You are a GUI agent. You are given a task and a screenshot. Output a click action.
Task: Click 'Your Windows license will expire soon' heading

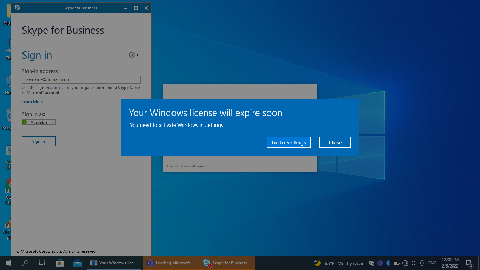point(206,113)
